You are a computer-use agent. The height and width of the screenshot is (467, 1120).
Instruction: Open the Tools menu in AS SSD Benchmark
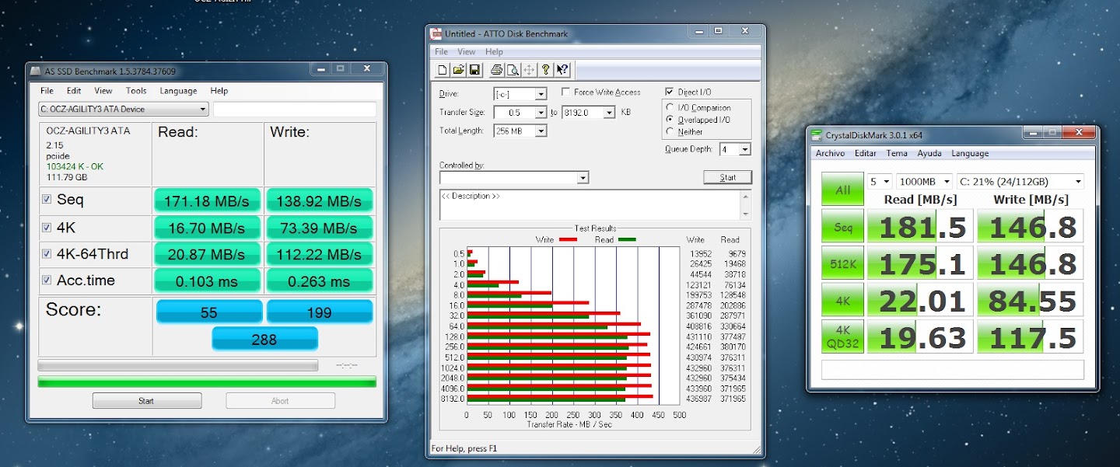click(136, 91)
